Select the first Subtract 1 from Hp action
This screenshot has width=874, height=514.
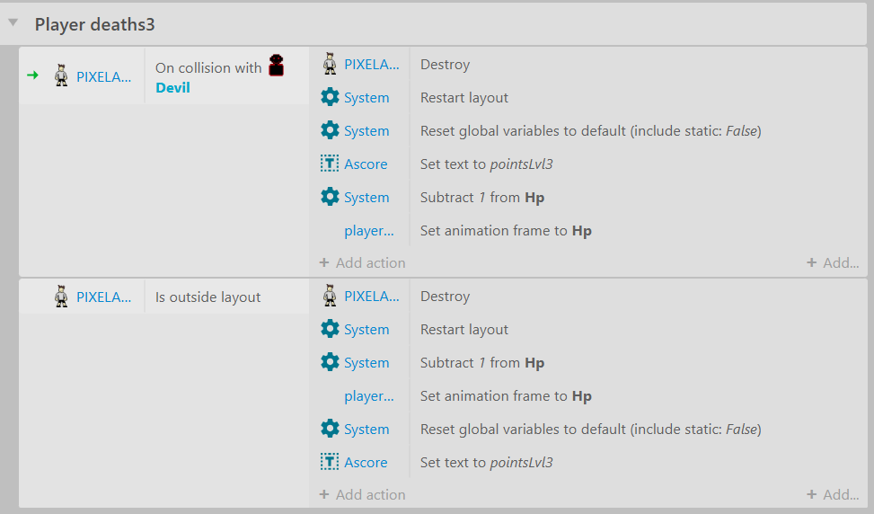[482, 198]
